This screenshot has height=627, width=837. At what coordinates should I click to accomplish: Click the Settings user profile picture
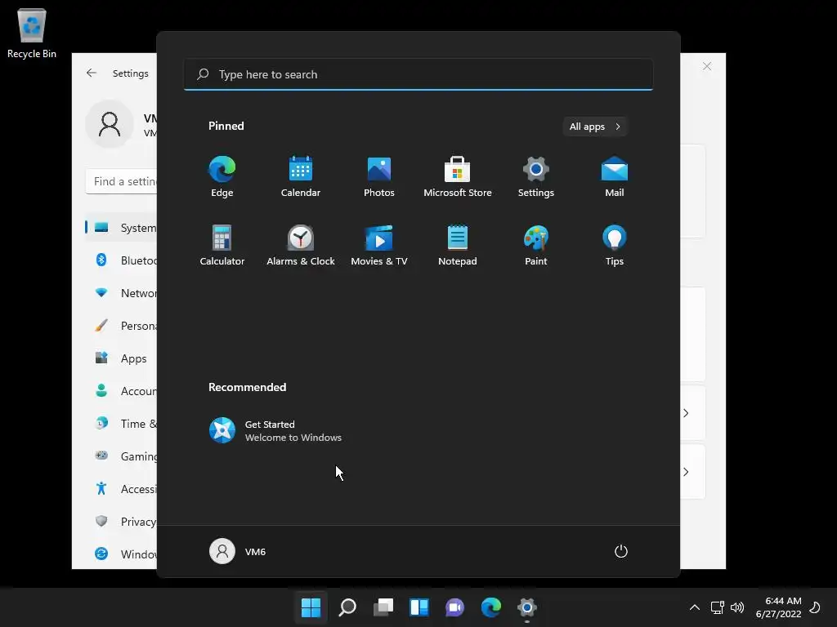tap(110, 124)
